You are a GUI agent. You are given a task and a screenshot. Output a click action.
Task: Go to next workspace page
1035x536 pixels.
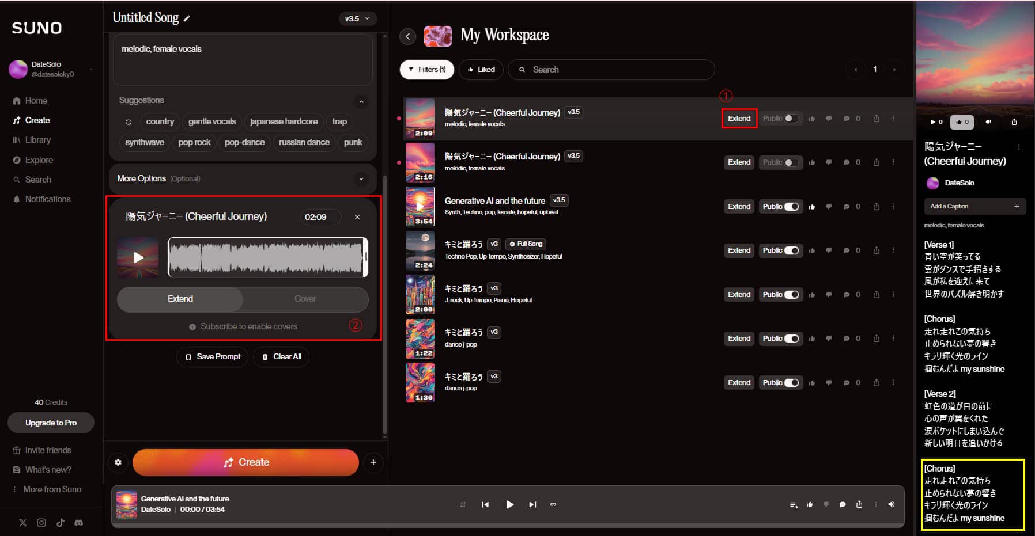[x=894, y=70]
